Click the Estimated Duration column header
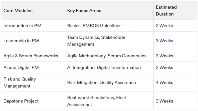This screenshot has width=198, height=111. click(175, 11)
